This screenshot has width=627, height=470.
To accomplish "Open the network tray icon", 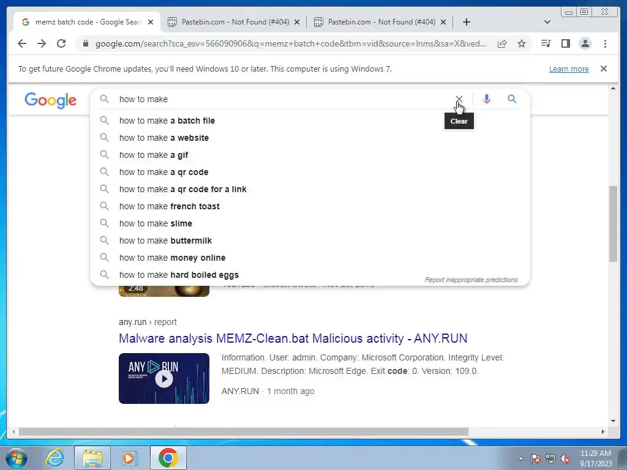I will tap(550, 458).
